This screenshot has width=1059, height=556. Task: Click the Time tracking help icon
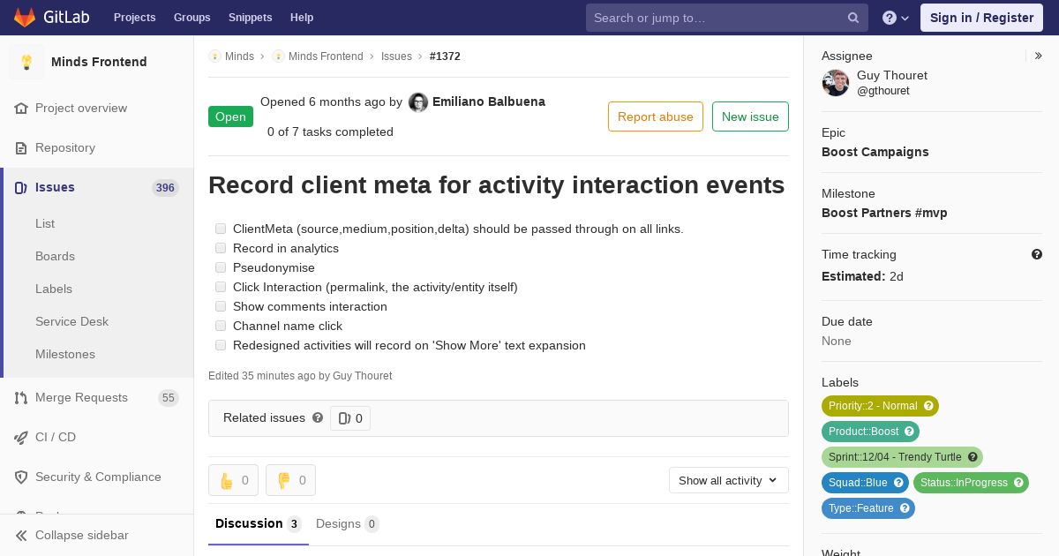pyautogui.click(x=1037, y=254)
